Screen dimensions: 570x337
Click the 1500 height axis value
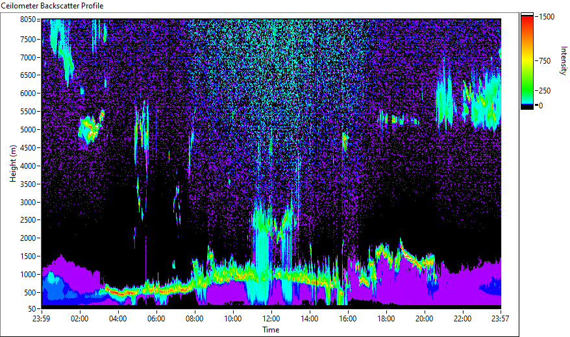28,256
